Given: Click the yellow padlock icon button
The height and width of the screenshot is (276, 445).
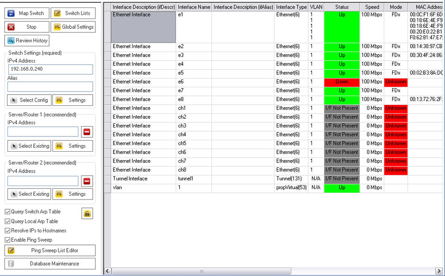Looking at the screenshot, I should 87,213.
